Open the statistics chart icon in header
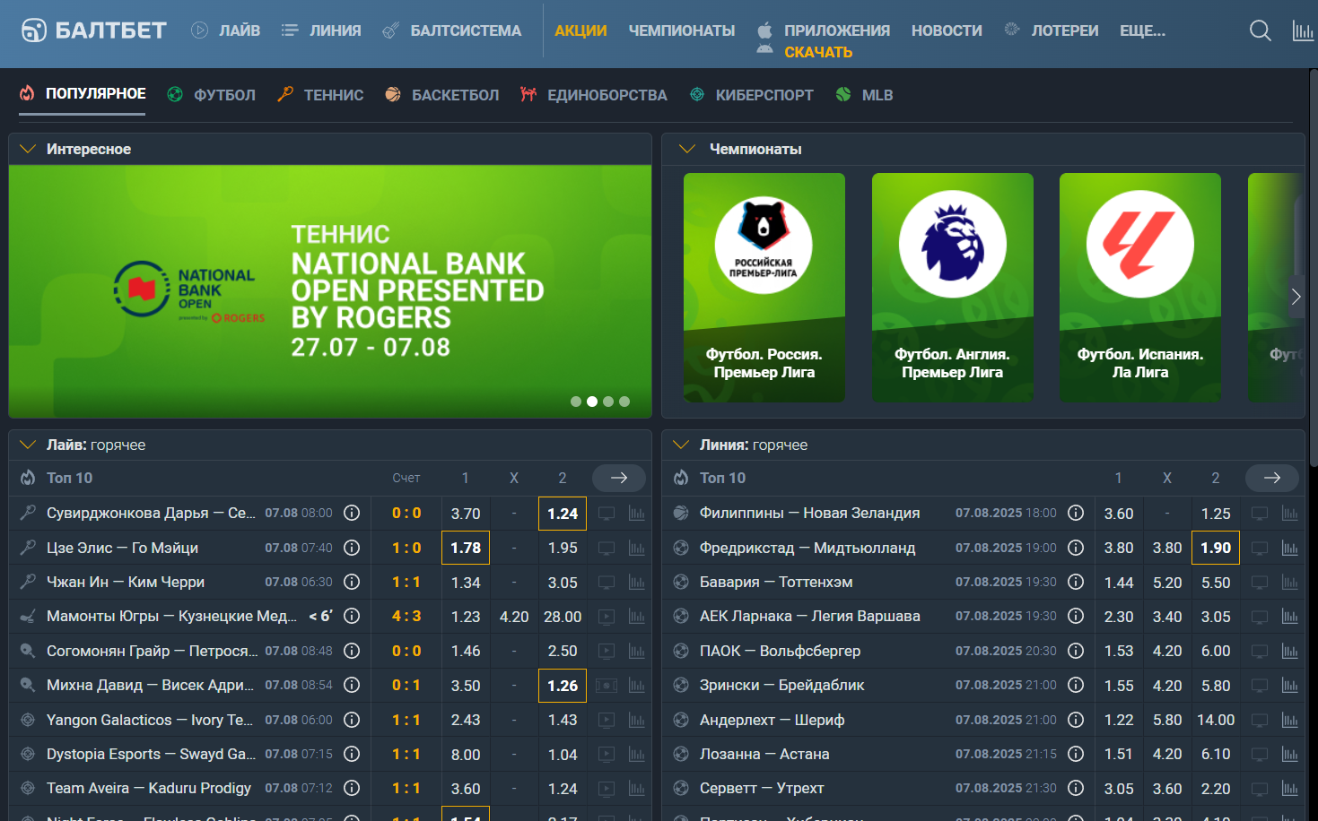This screenshot has height=821, width=1318. click(1303, 30)
